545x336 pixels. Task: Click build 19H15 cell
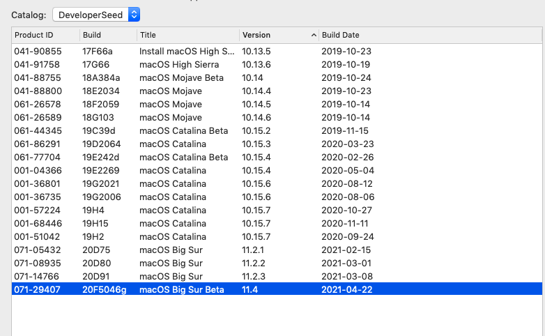pos(95,223)
